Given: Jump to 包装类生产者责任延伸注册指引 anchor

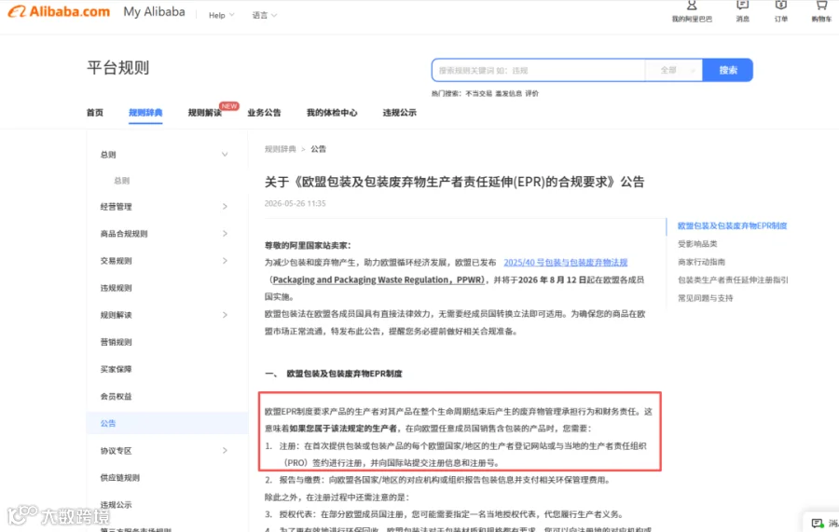Looking at the screenshot, I should coord(733,280).
